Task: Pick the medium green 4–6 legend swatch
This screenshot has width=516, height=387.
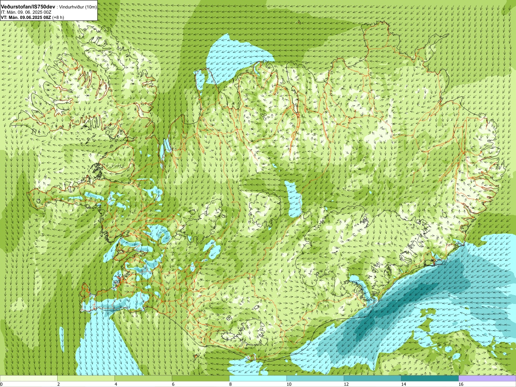Action: tap(143, 379)
